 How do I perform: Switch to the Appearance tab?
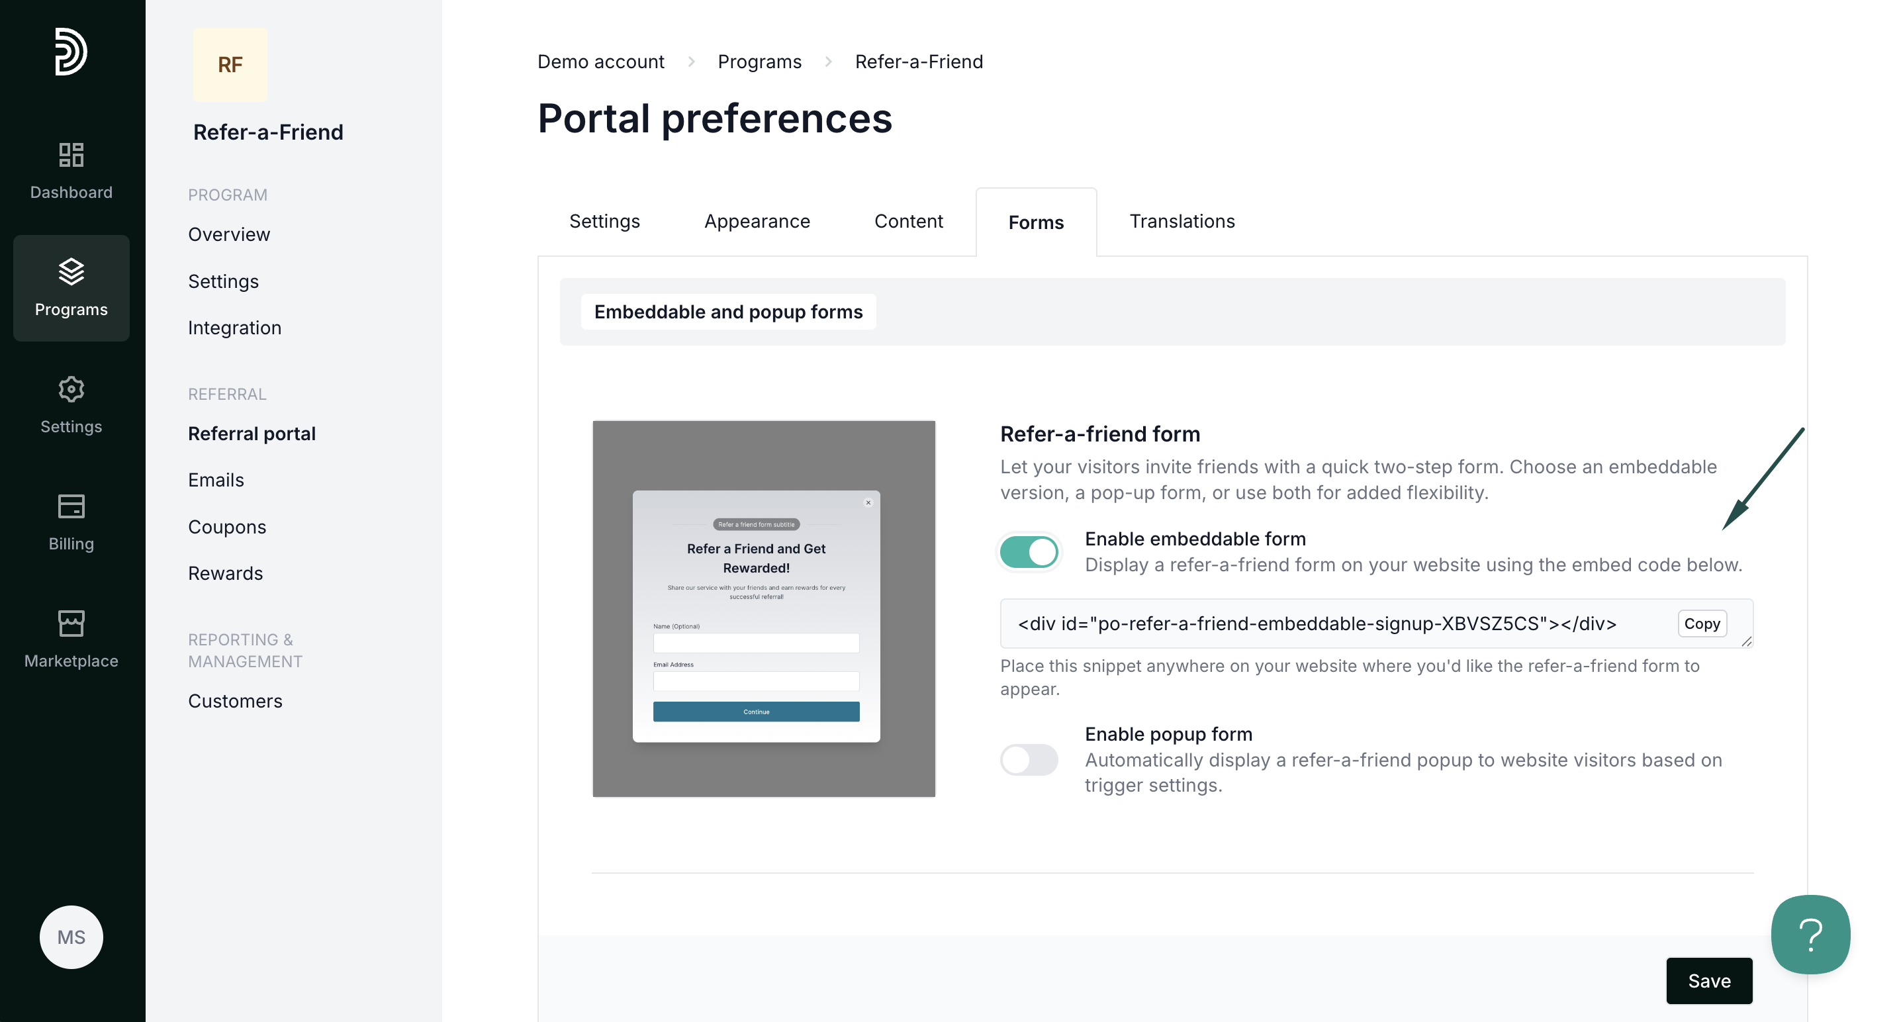click(x=757, y=221)
